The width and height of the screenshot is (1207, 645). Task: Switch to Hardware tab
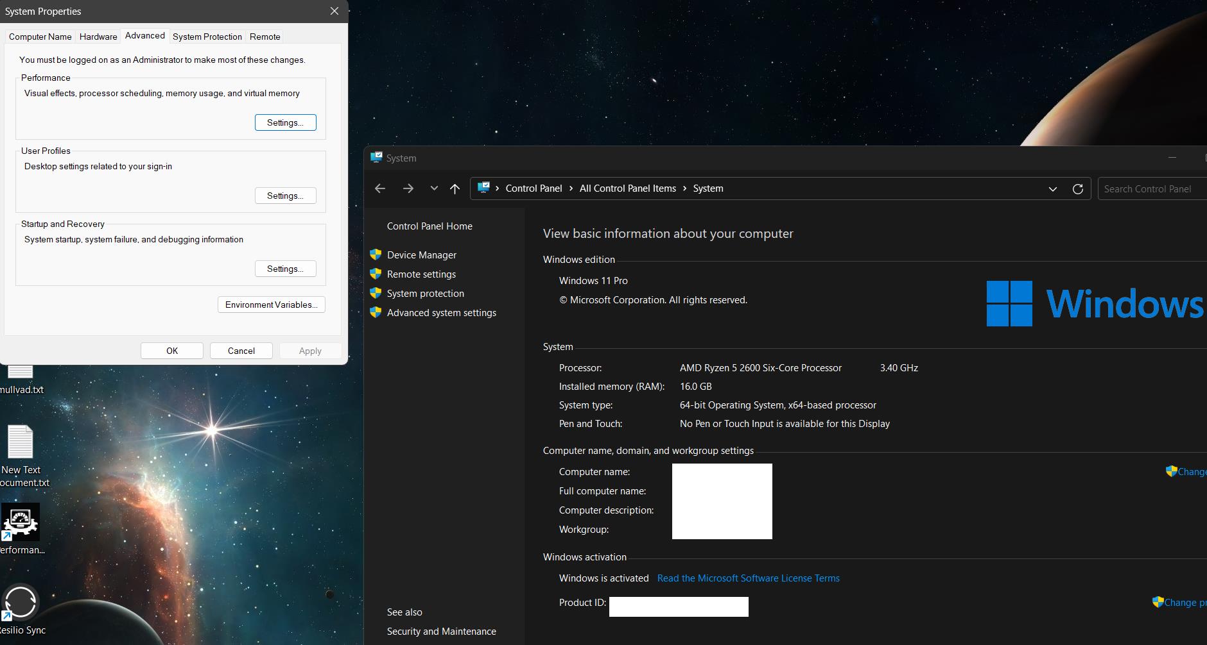click(x=98, y=37)
